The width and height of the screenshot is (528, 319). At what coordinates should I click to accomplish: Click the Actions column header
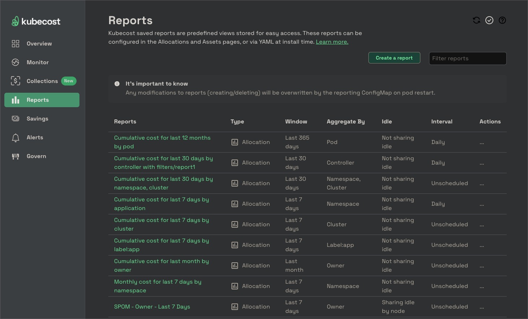(490, 122)
